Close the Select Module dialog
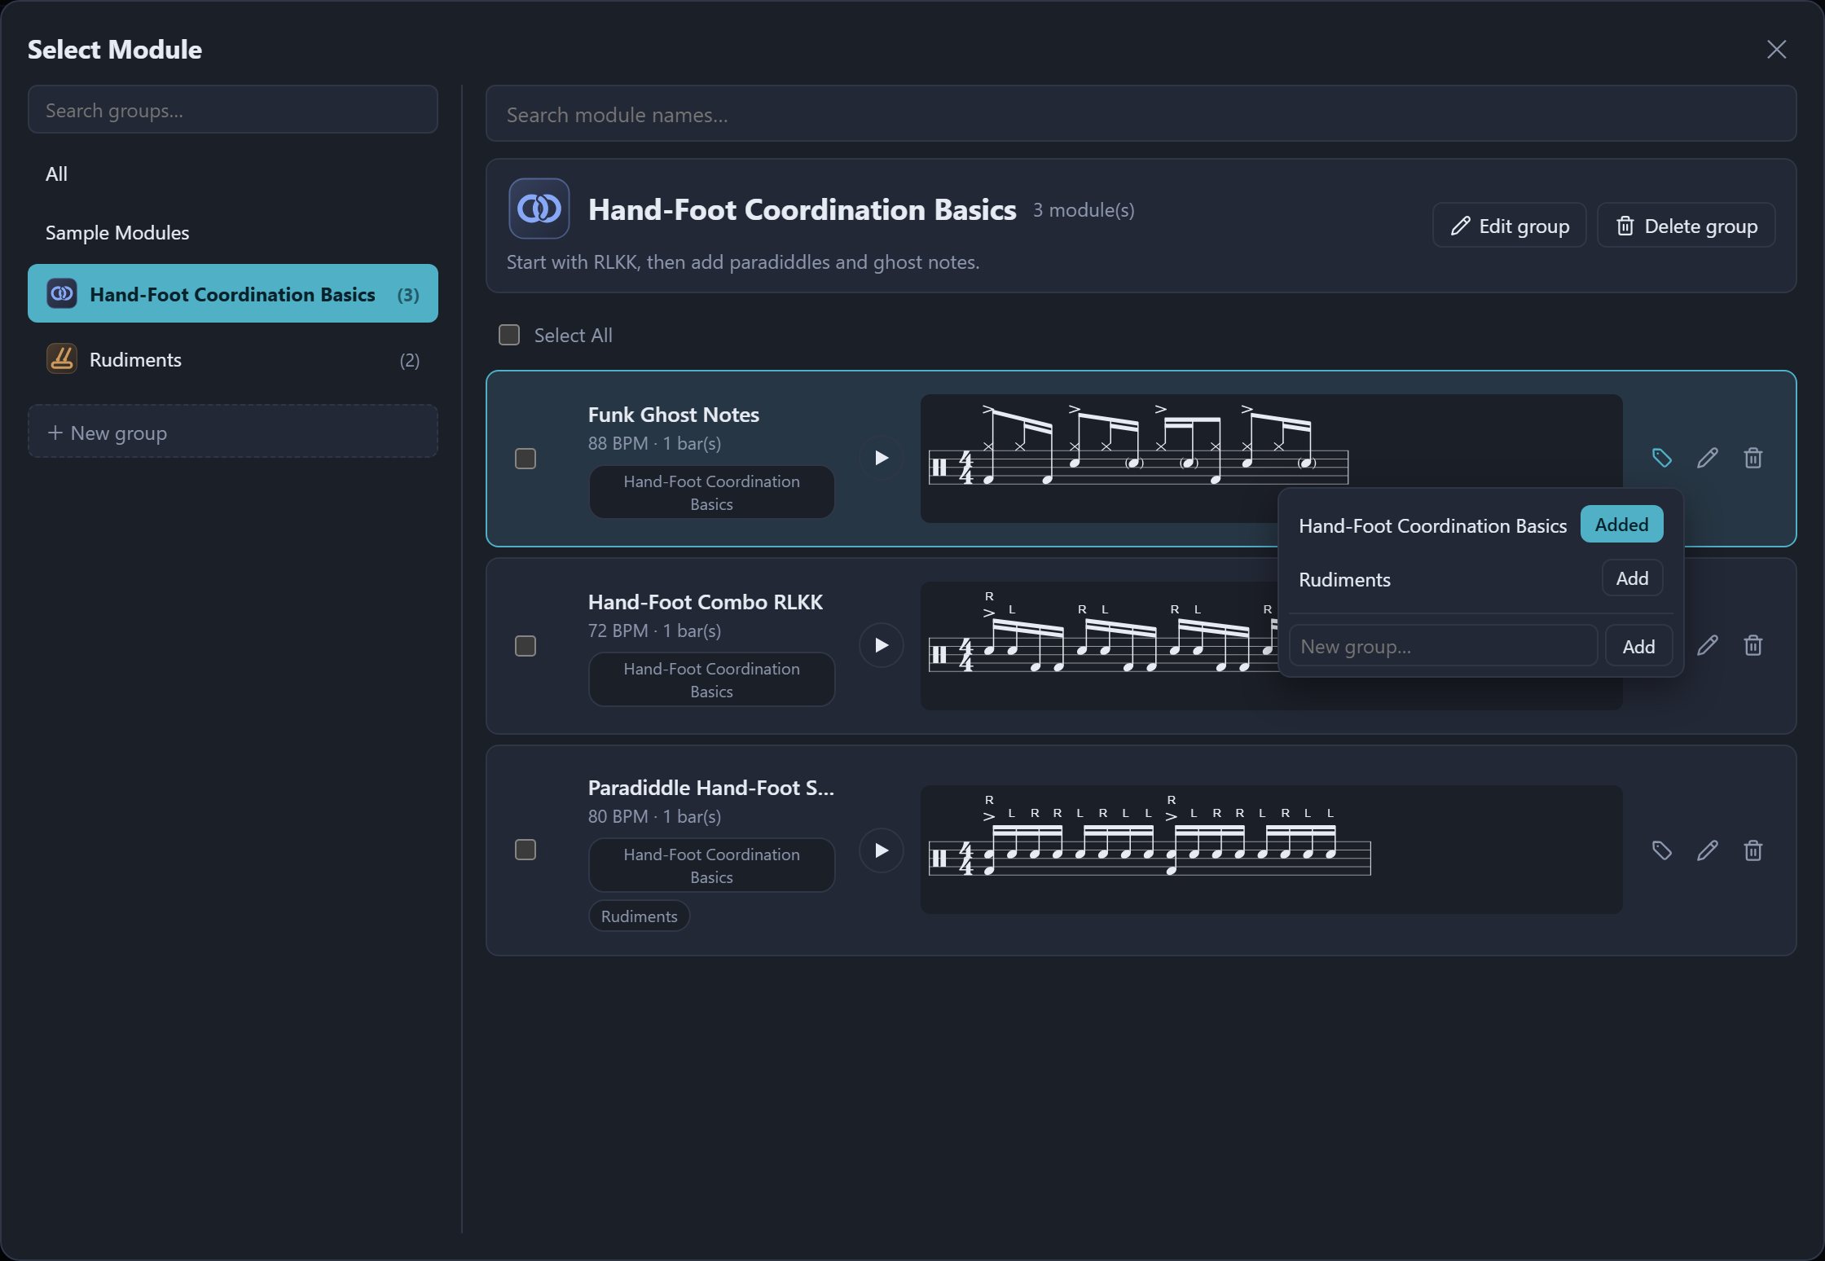1825x1261 pixels. coord(1776,50)
